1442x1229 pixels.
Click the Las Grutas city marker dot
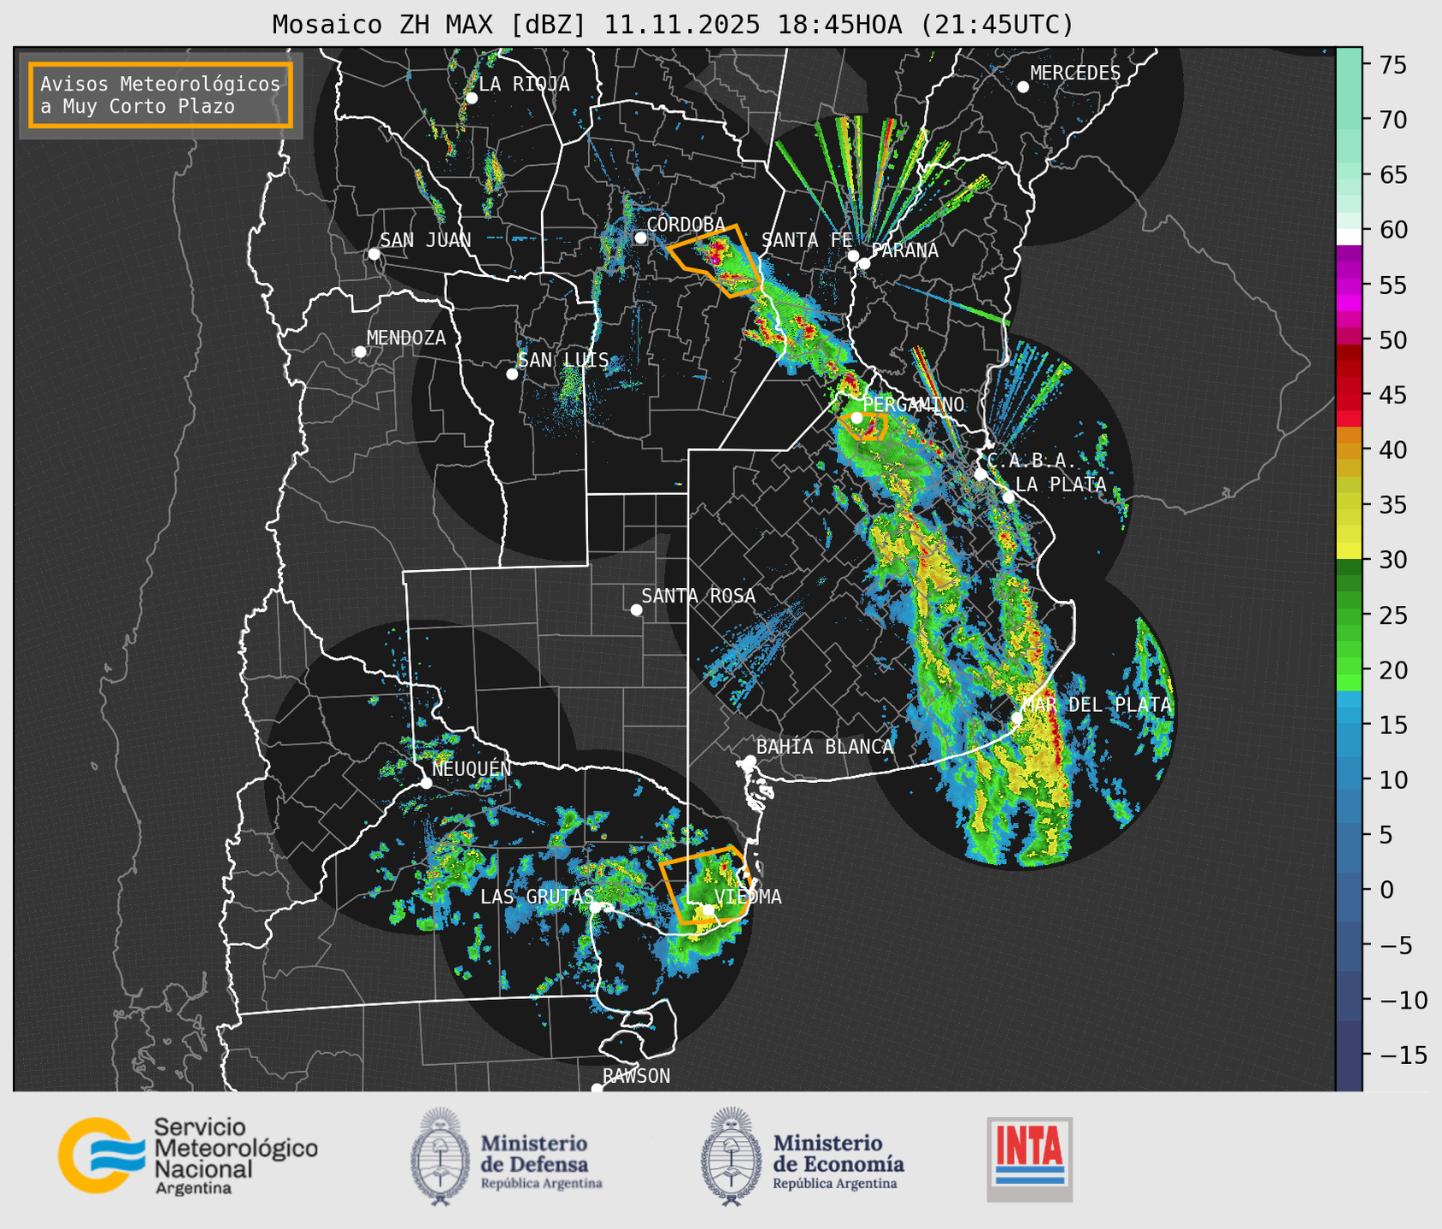click(595, 907)
